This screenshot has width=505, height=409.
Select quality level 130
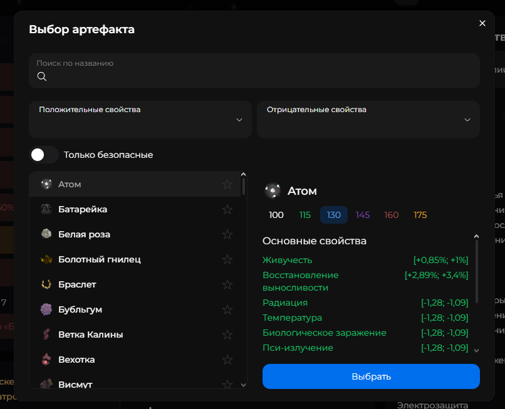click(334, 215)
